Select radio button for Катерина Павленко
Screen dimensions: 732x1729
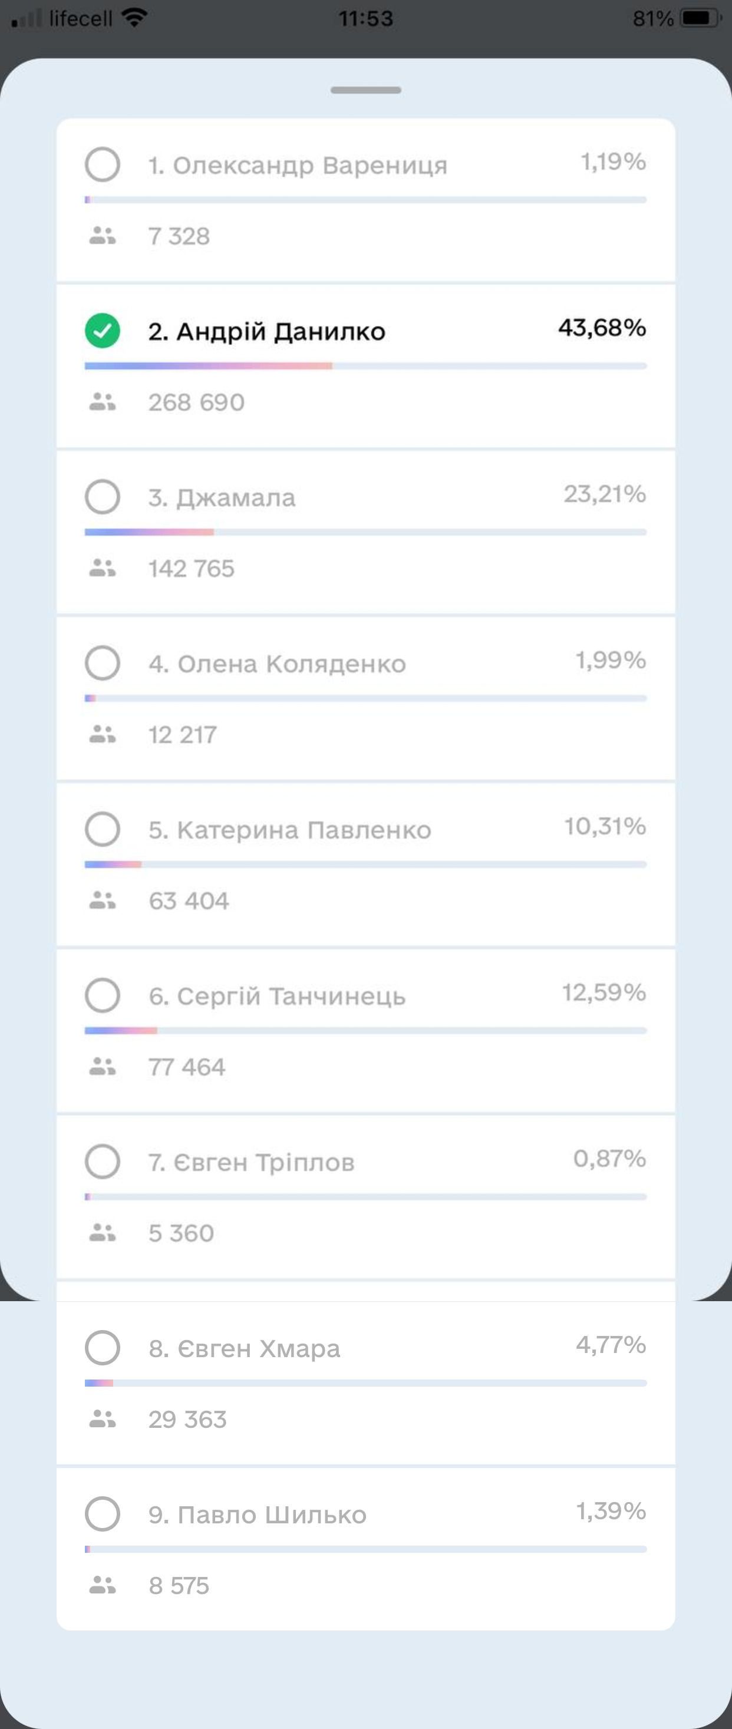(102, 829)
